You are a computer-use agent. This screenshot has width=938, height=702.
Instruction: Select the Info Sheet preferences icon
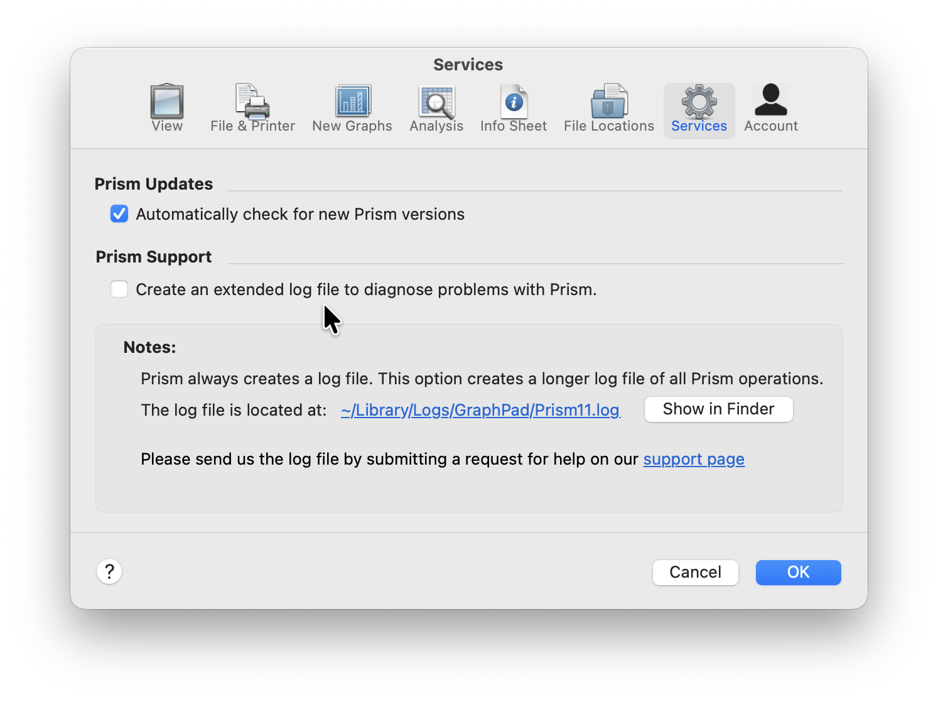514,109
